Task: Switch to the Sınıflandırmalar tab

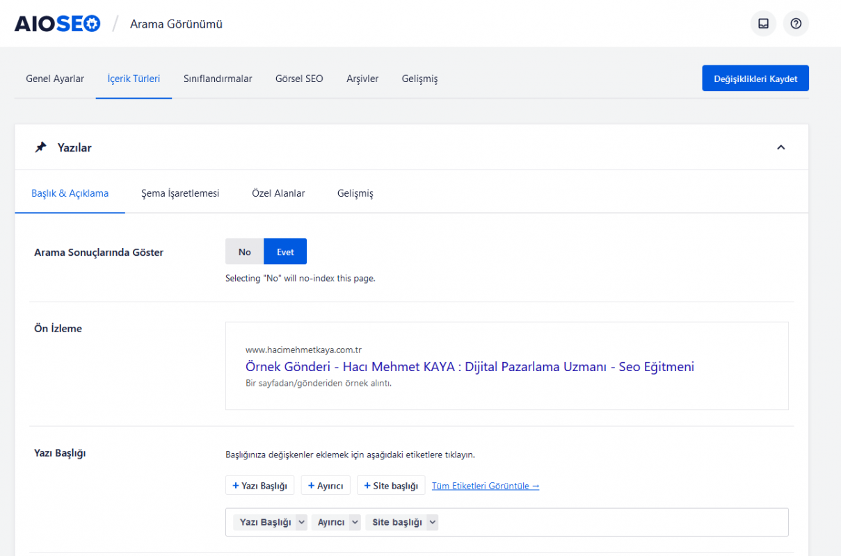Action: coord(218,79)
